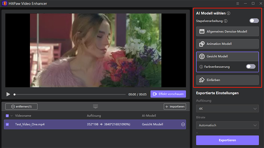Click the Exportieren button
The width and height of the screenshot is (264, 148).
pyautogui.click(x=227, y=140)
